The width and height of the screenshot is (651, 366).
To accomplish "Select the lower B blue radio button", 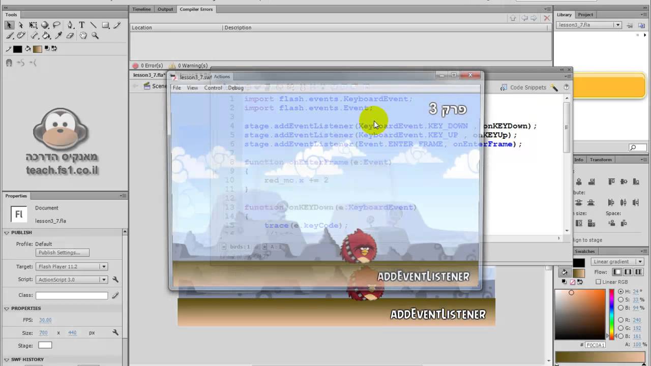I will (x=620, y=337).
